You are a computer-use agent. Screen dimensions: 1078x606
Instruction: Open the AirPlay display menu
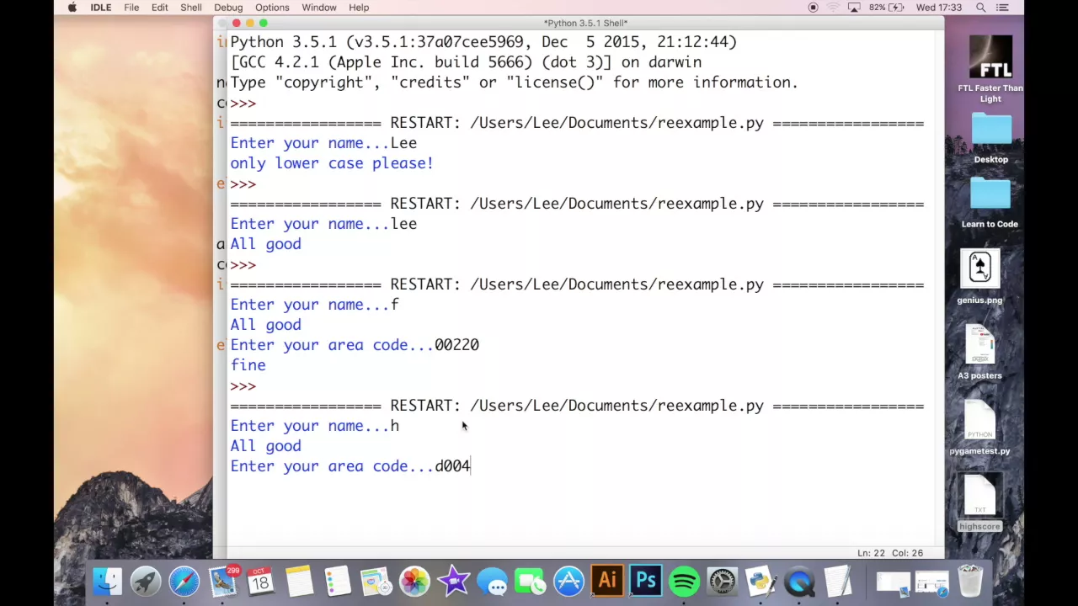(854, 8)
